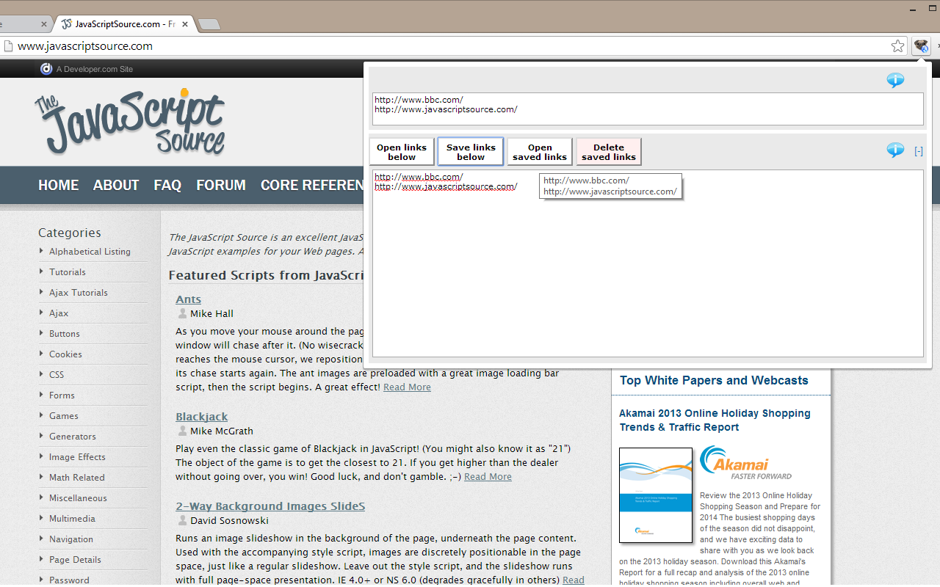Click the author icon beside Mike McGrath

[x=182, y=431]
